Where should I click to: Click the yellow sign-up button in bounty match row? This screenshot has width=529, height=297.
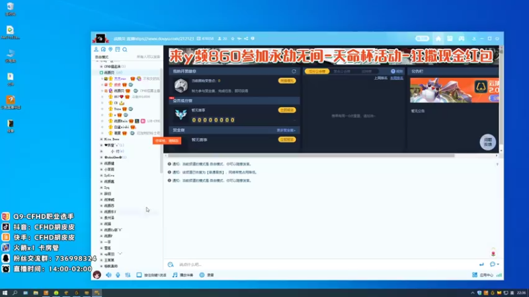287,139
